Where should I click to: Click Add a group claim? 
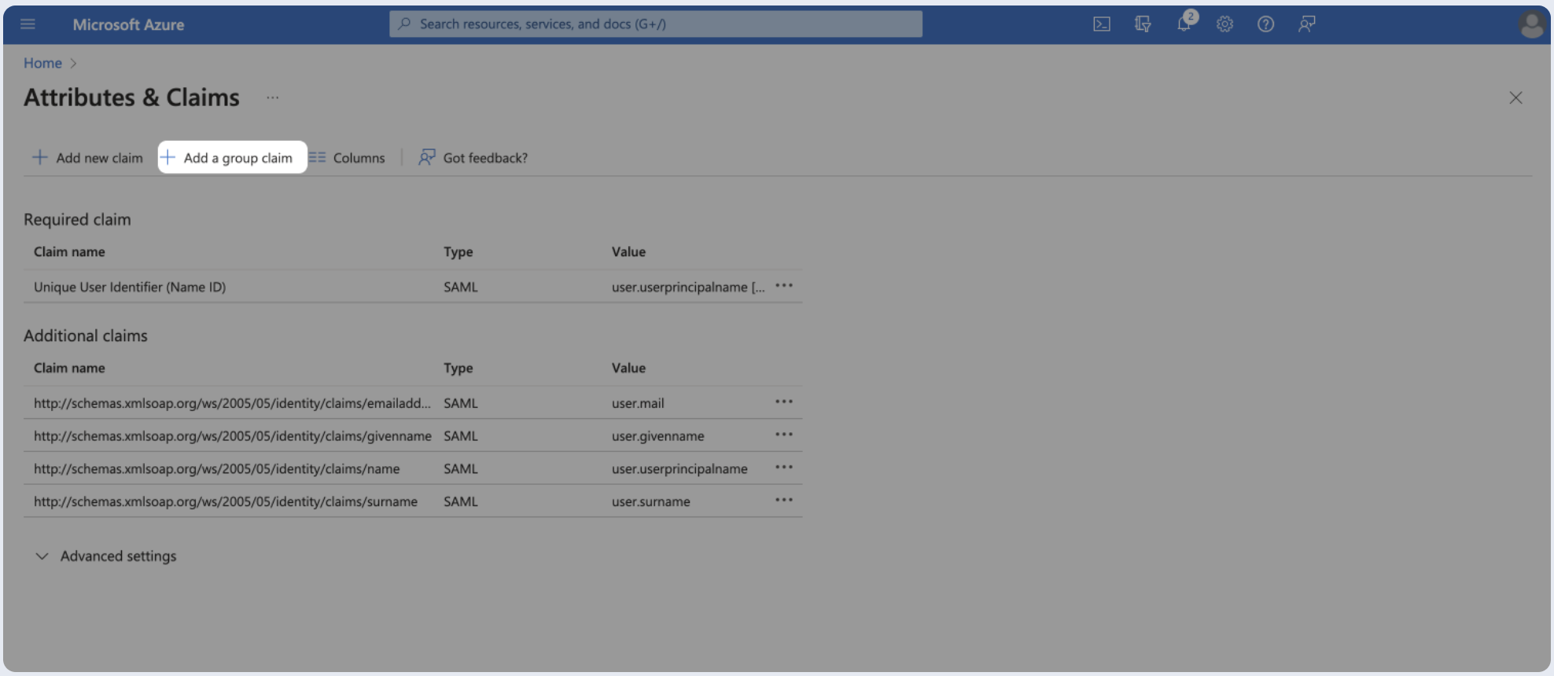[x=232, y=158]
